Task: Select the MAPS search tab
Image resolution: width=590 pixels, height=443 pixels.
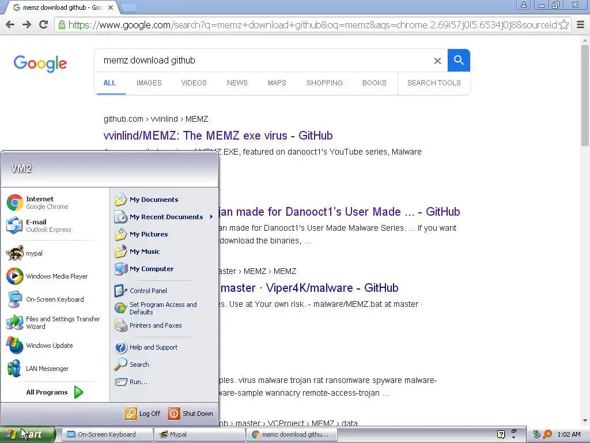Action: tap(277, 83)
